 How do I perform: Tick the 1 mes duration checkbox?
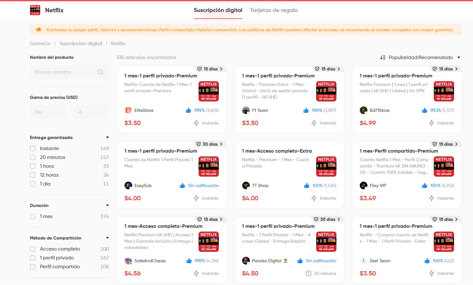coord(33,216)
